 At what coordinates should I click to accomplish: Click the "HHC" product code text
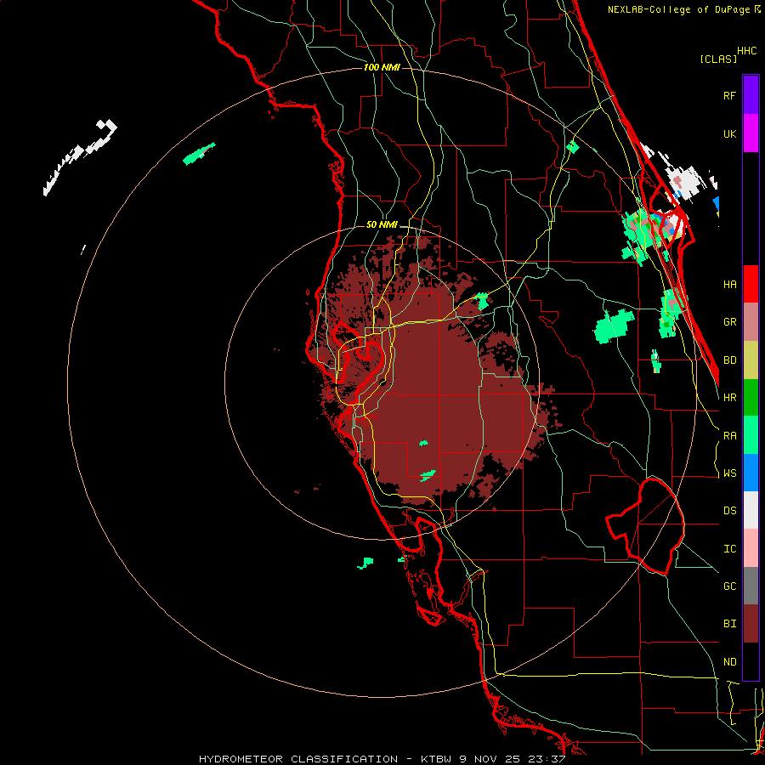tap(747, 51)
